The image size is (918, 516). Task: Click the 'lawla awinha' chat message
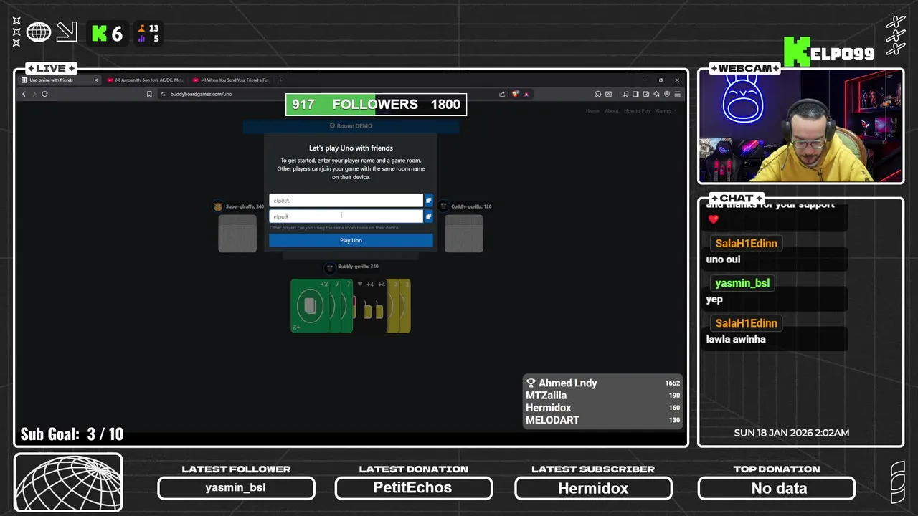[736, 339]
